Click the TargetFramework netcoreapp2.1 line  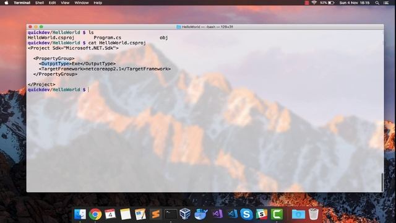pos(105,69)
